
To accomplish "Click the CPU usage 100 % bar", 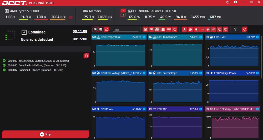I will 41,20.
